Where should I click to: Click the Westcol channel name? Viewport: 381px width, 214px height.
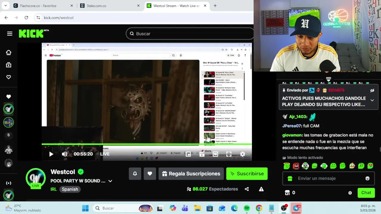pos(63,172)
